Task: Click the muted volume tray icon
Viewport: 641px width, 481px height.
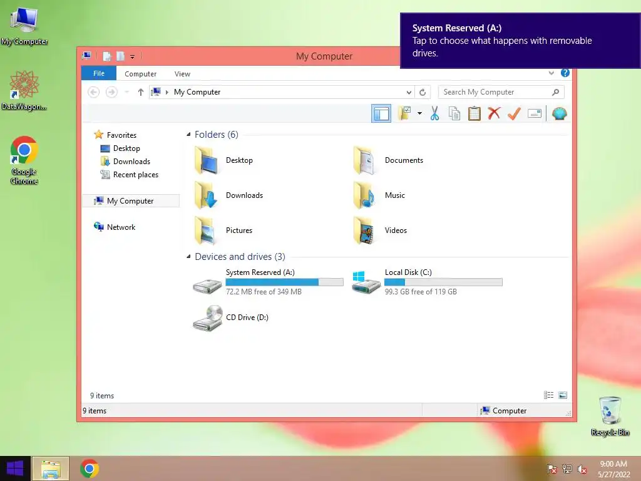Action: click(x=582, y=469)
